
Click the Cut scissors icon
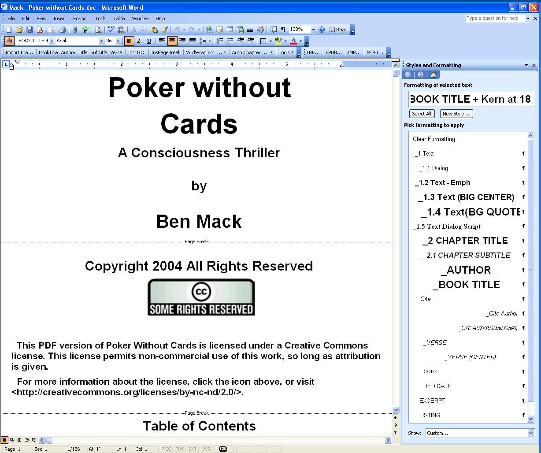[x=133, y=30]
